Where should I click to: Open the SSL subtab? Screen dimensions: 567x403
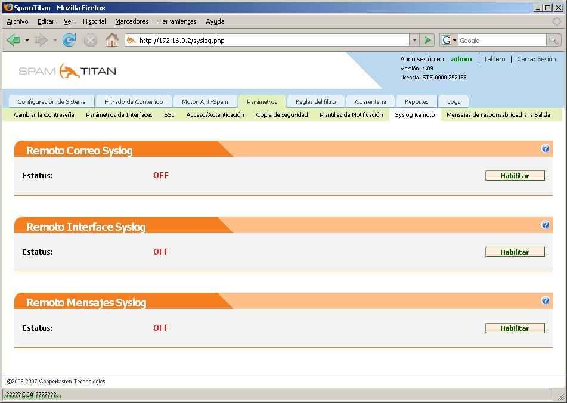[x=169, y=114]
